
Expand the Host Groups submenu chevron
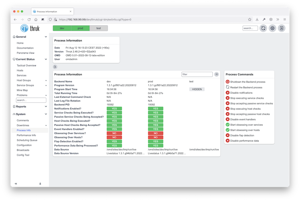(46, 81)
